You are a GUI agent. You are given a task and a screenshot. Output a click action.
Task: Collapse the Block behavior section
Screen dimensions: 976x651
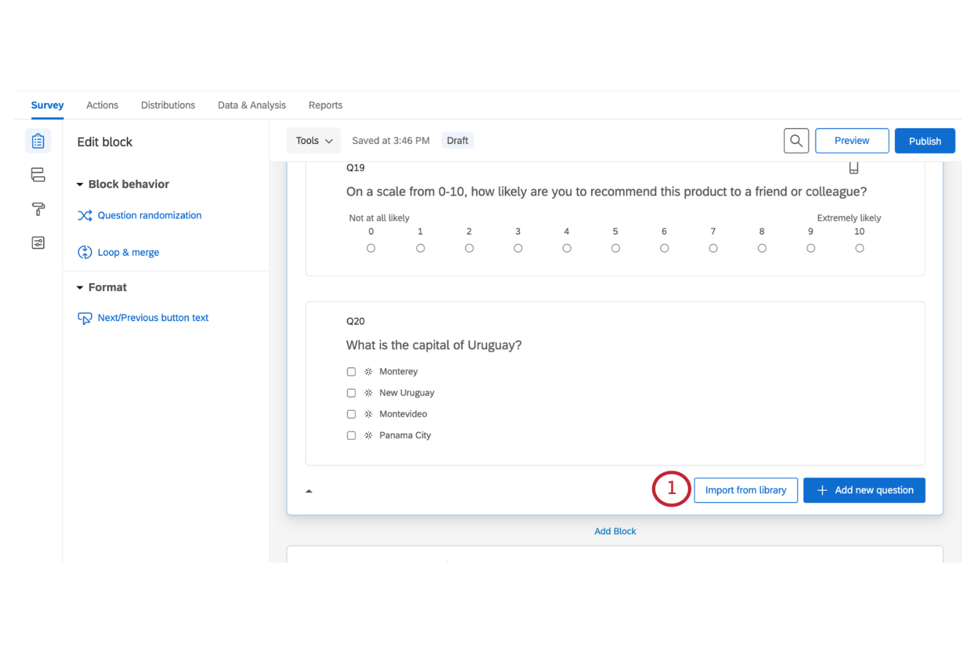coord(80,184)
